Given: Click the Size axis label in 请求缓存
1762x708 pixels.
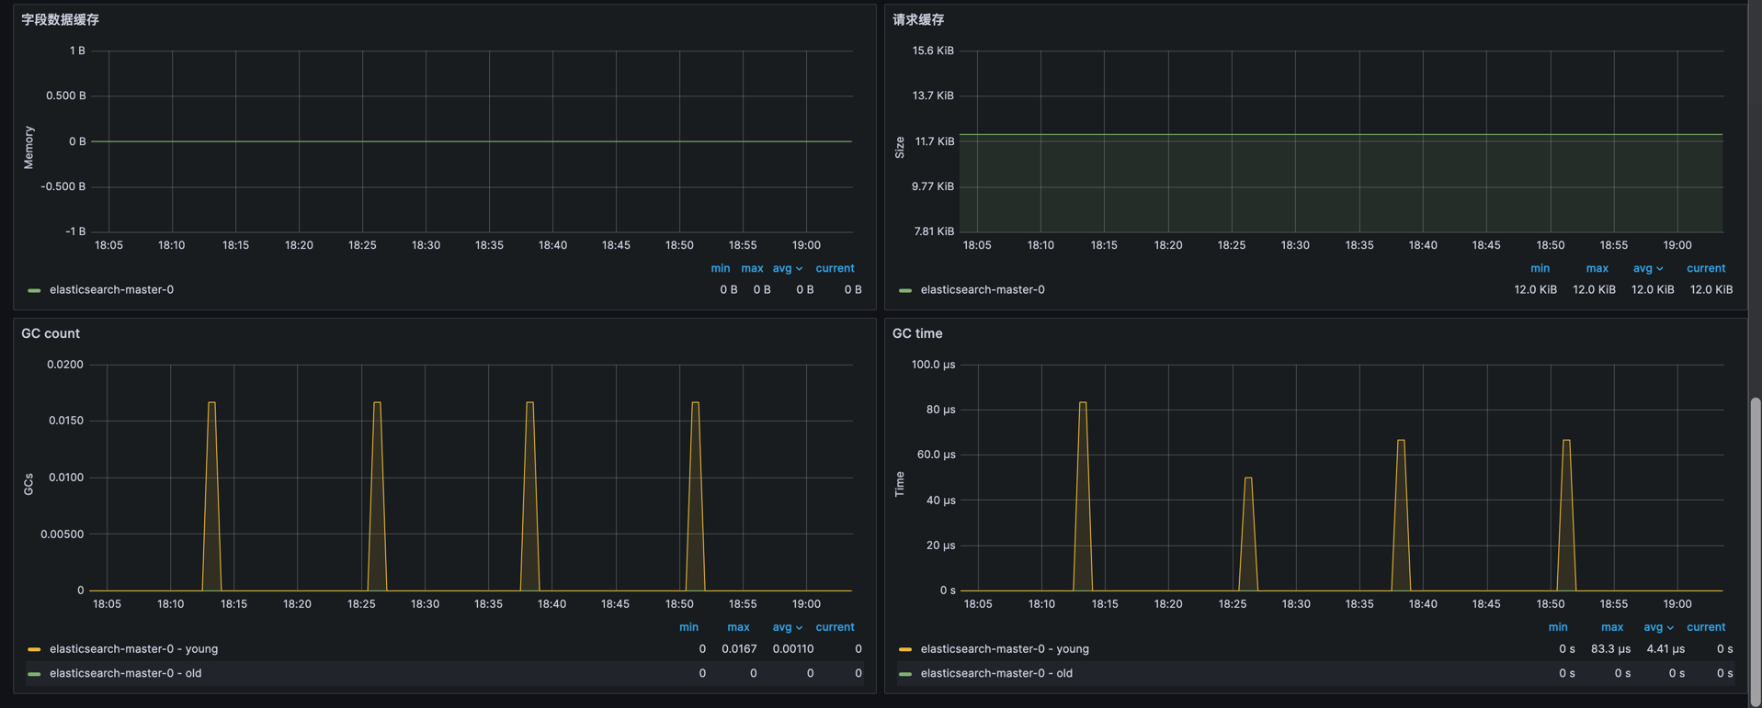Looking at the screenshot, I should [900, 148].
